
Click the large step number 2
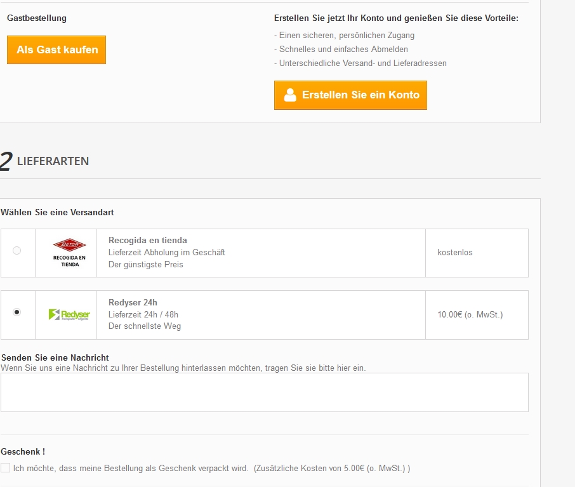(6, 162)
